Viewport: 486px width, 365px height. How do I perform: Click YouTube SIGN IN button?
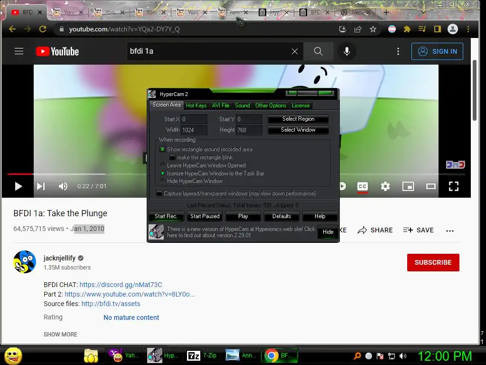[x=437, y=51]
